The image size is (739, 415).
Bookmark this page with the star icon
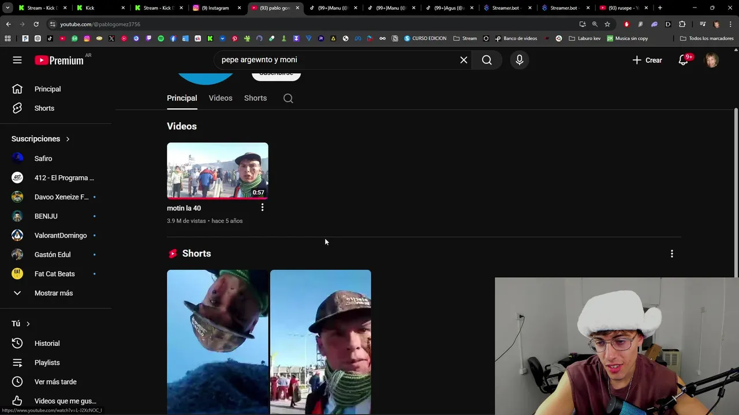coord(607,24)
